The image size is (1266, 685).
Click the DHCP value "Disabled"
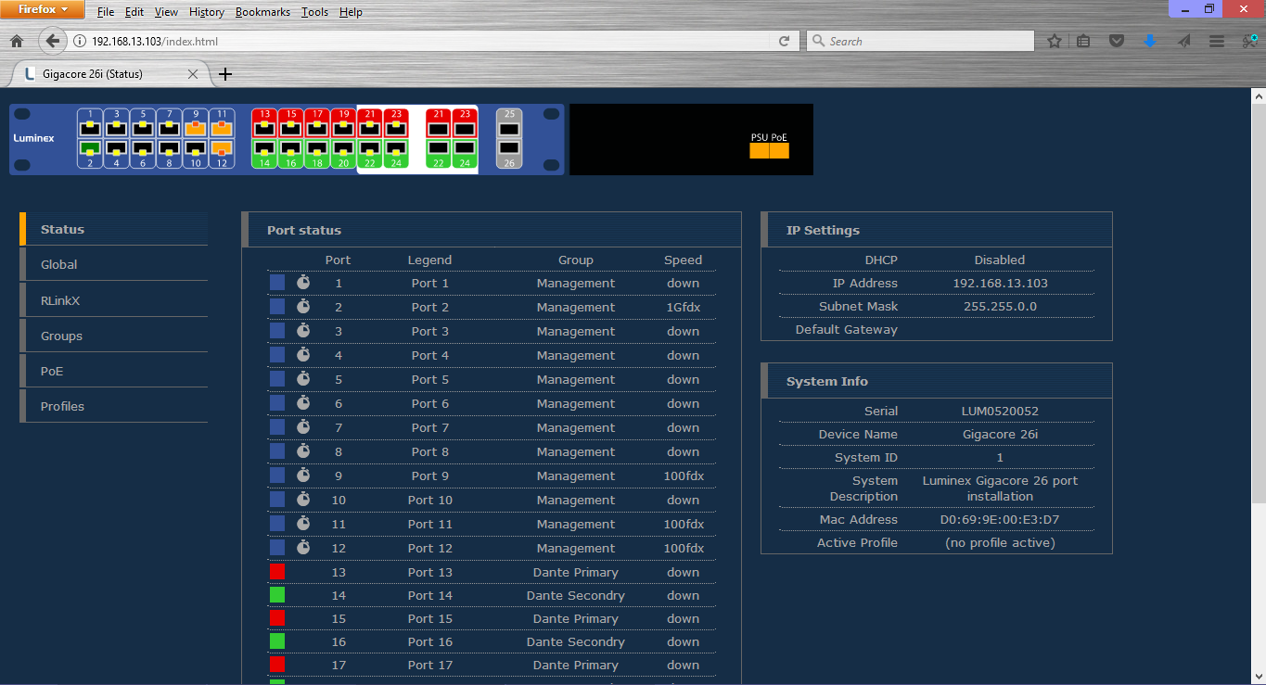pos(1000,260)
